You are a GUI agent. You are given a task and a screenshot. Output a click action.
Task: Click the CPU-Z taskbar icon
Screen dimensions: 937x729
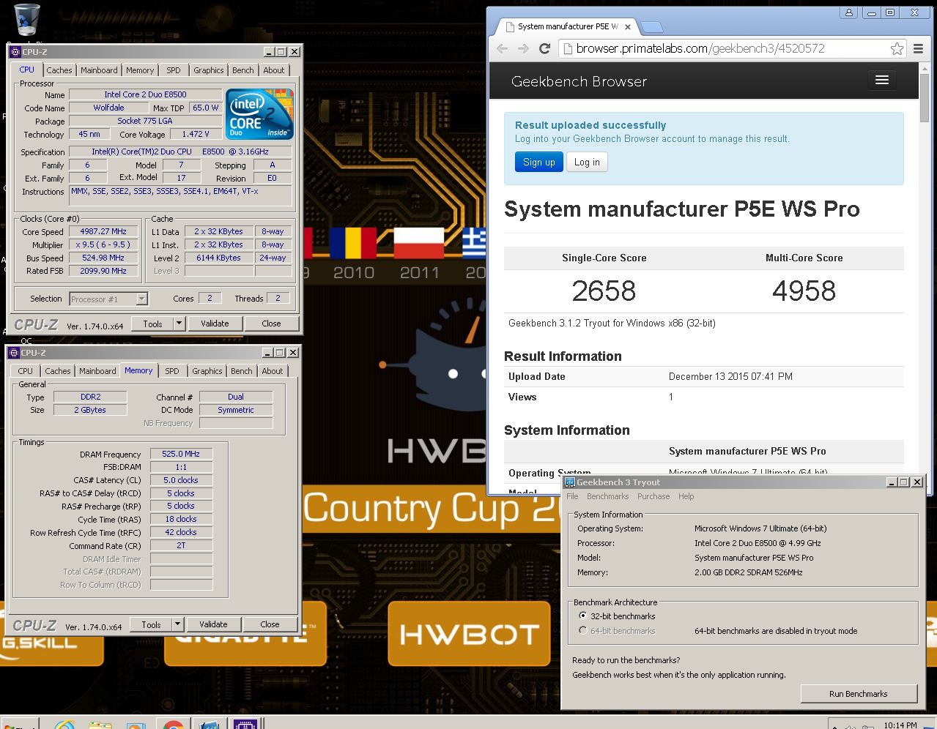[245, 725]
